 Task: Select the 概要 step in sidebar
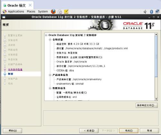pos(11,74)
